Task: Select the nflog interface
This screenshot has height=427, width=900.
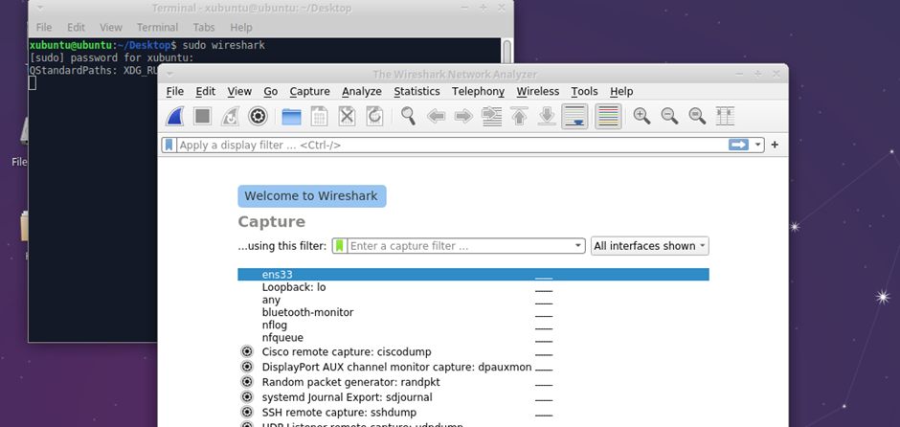Action: click(x=473, y=325)
